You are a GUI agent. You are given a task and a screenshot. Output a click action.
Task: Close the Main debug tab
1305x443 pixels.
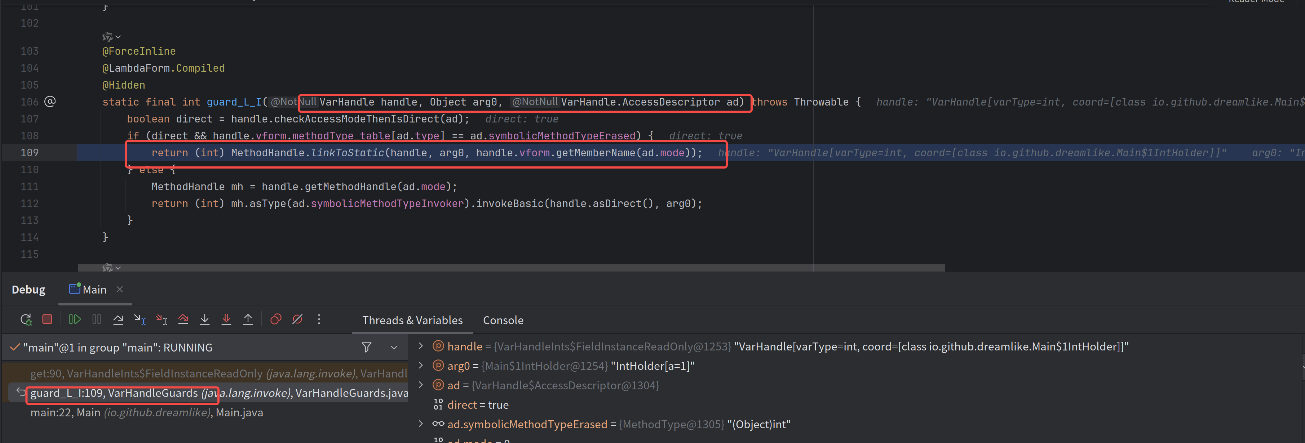(120, 289)
